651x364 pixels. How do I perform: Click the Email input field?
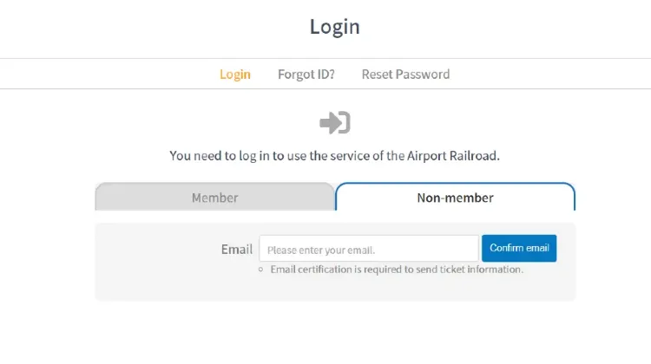tap(368, 249)
